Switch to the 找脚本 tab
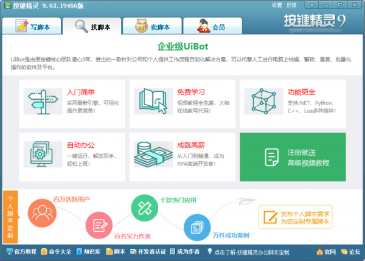The image size is (365, 261). (x=92, y=26)
